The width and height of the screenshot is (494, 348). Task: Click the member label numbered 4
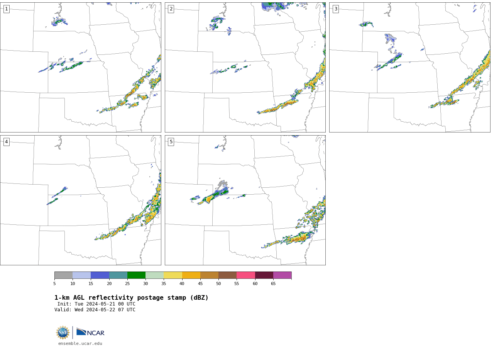point(6,142)
